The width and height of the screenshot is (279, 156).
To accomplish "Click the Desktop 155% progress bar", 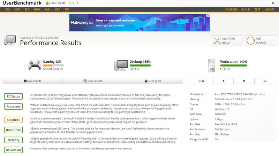I will click(140, 65).
